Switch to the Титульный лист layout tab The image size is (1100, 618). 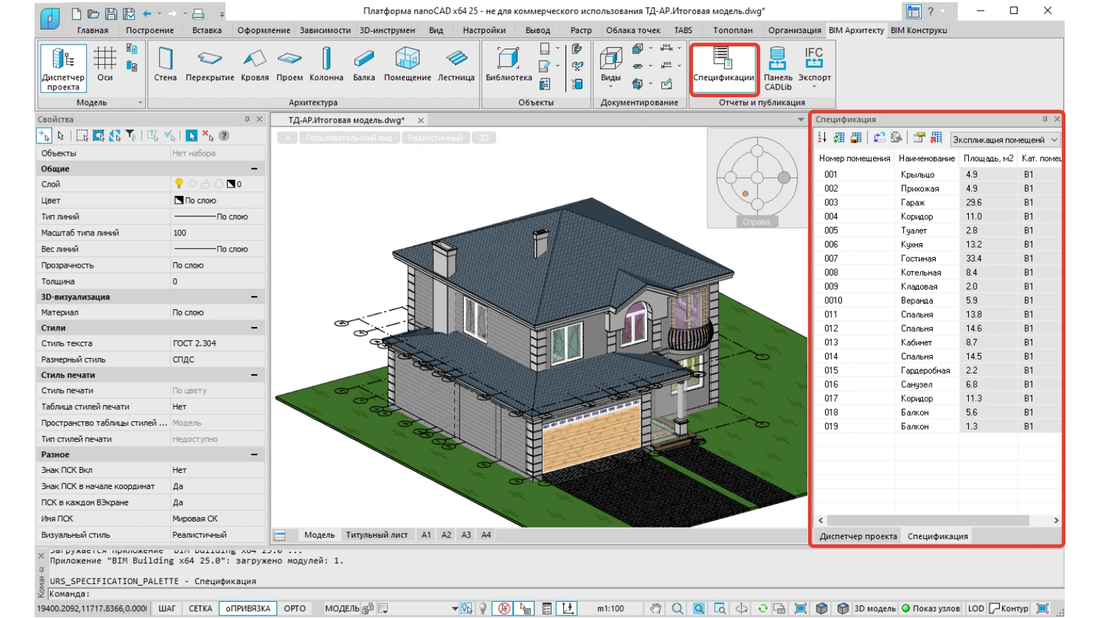click(377, 535)
